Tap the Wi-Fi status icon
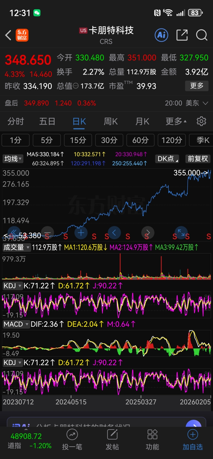This screenshot has height=459, width=213. [168, 13]
